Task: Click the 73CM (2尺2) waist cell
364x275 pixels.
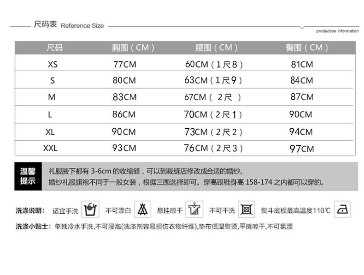Action: pos(214,132)
